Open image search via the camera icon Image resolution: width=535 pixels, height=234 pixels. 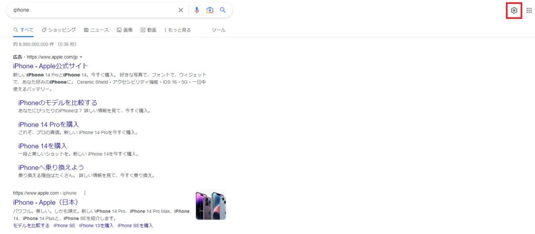(x=210, y=10)
